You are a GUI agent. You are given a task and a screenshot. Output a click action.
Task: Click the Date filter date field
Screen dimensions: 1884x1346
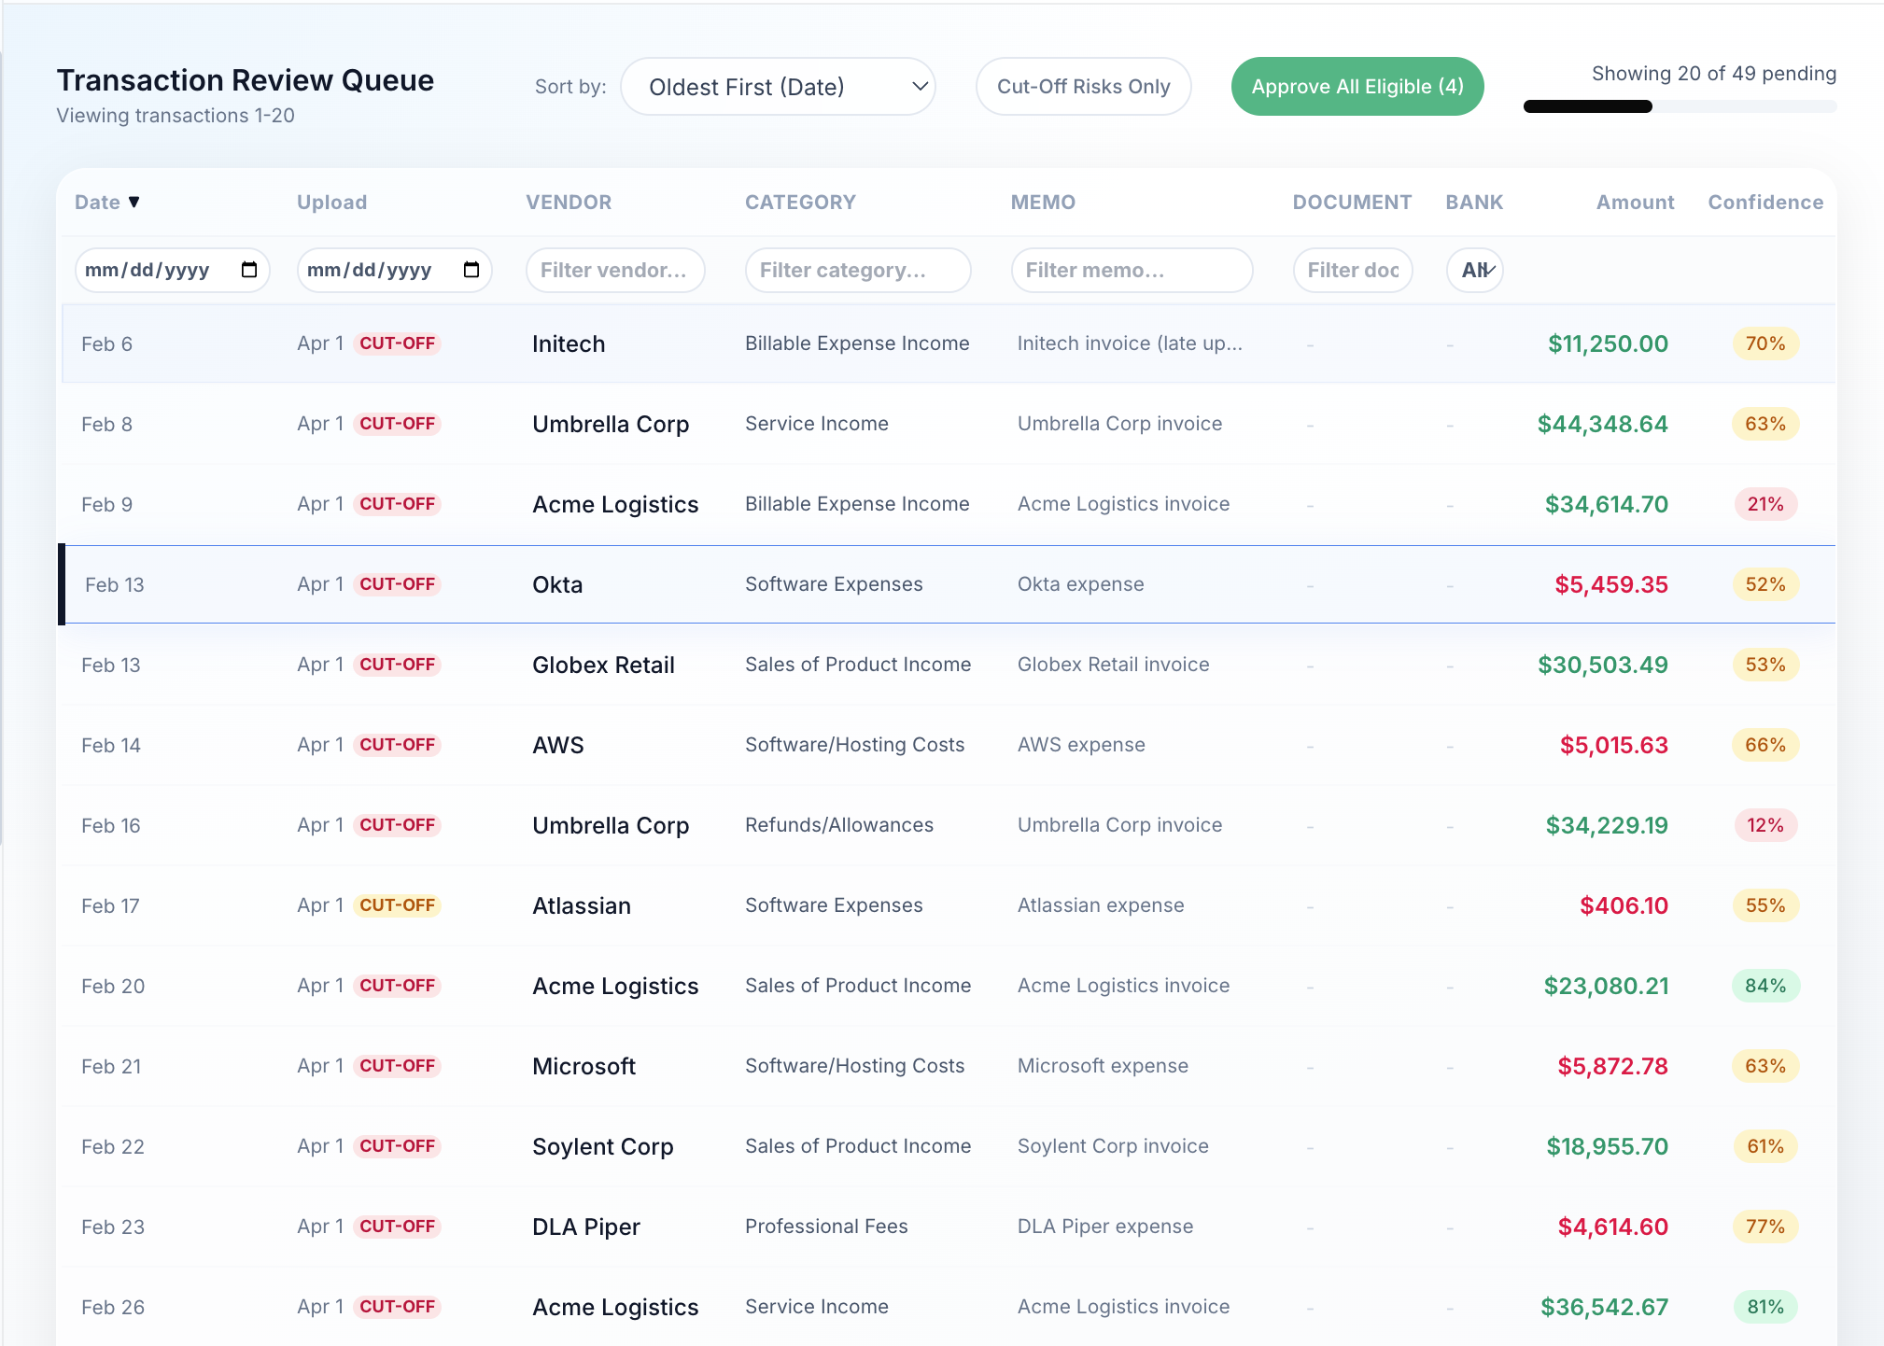tap(172, 270)
